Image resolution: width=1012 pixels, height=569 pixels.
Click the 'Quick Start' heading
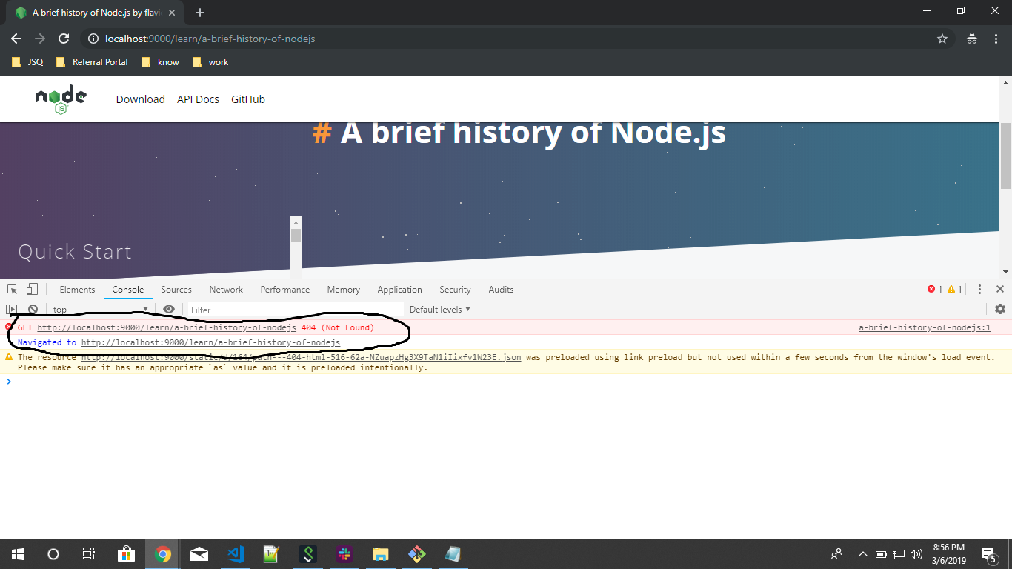[x=75, y=252]
